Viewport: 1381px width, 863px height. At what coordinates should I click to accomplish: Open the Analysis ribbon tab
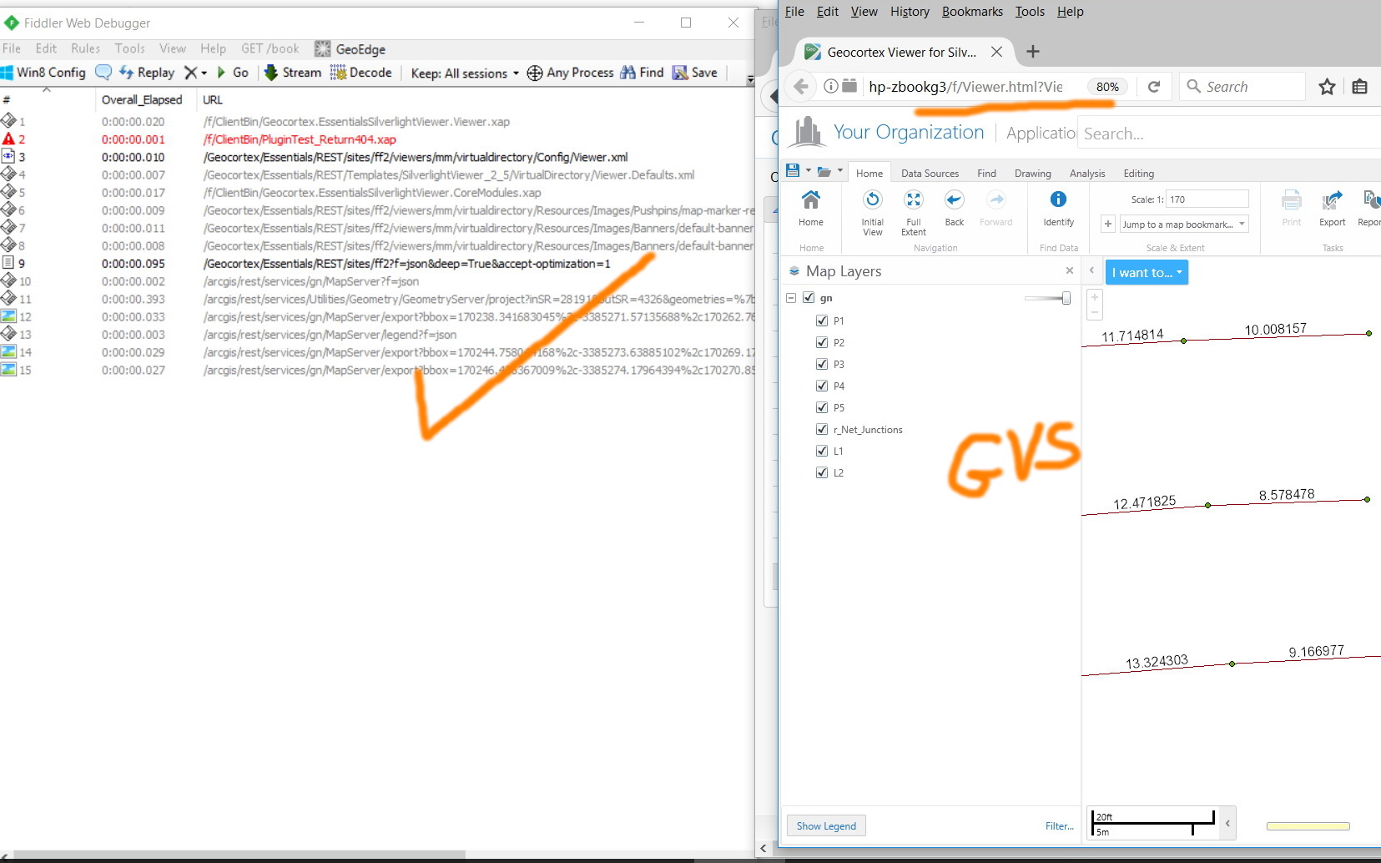(1087, 173)
